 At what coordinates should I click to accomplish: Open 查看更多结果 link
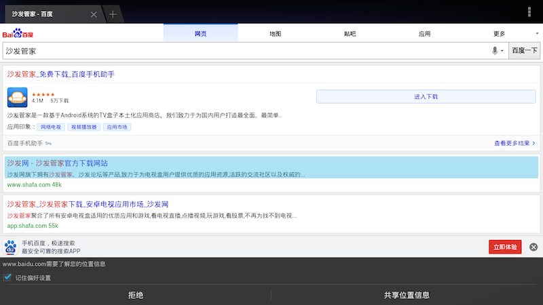pos(514,143)
